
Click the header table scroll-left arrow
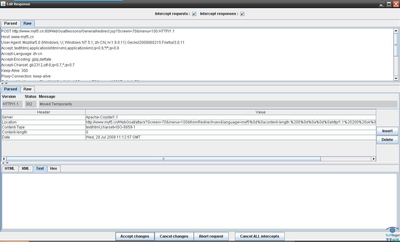pos(4,159)
